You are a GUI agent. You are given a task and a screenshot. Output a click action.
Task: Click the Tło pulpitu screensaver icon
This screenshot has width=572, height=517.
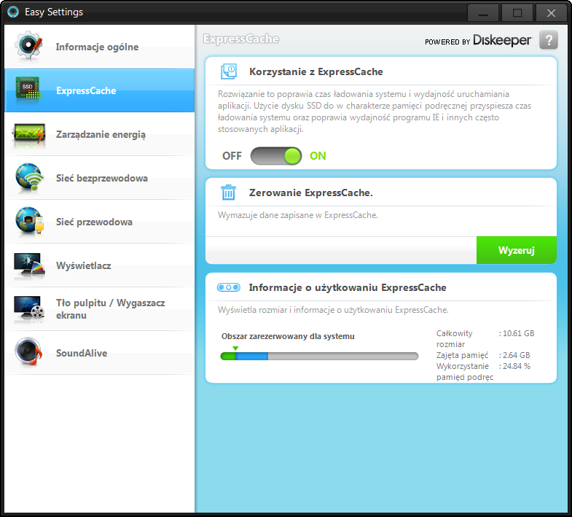(x=29, y=309)
